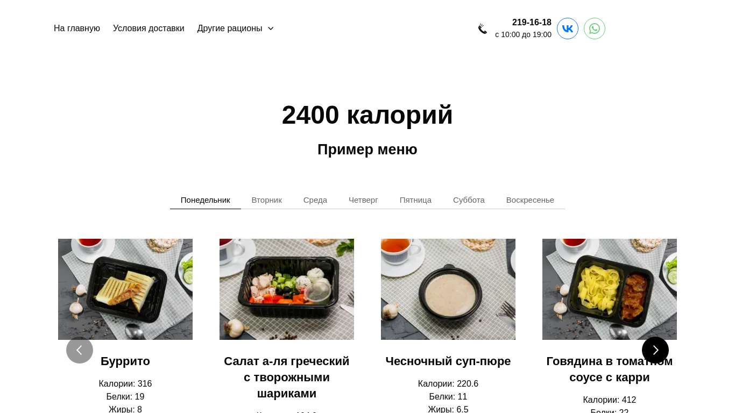Go to На главную page
This screenshot has height=413, width=735.
click(x=77, y=29)
